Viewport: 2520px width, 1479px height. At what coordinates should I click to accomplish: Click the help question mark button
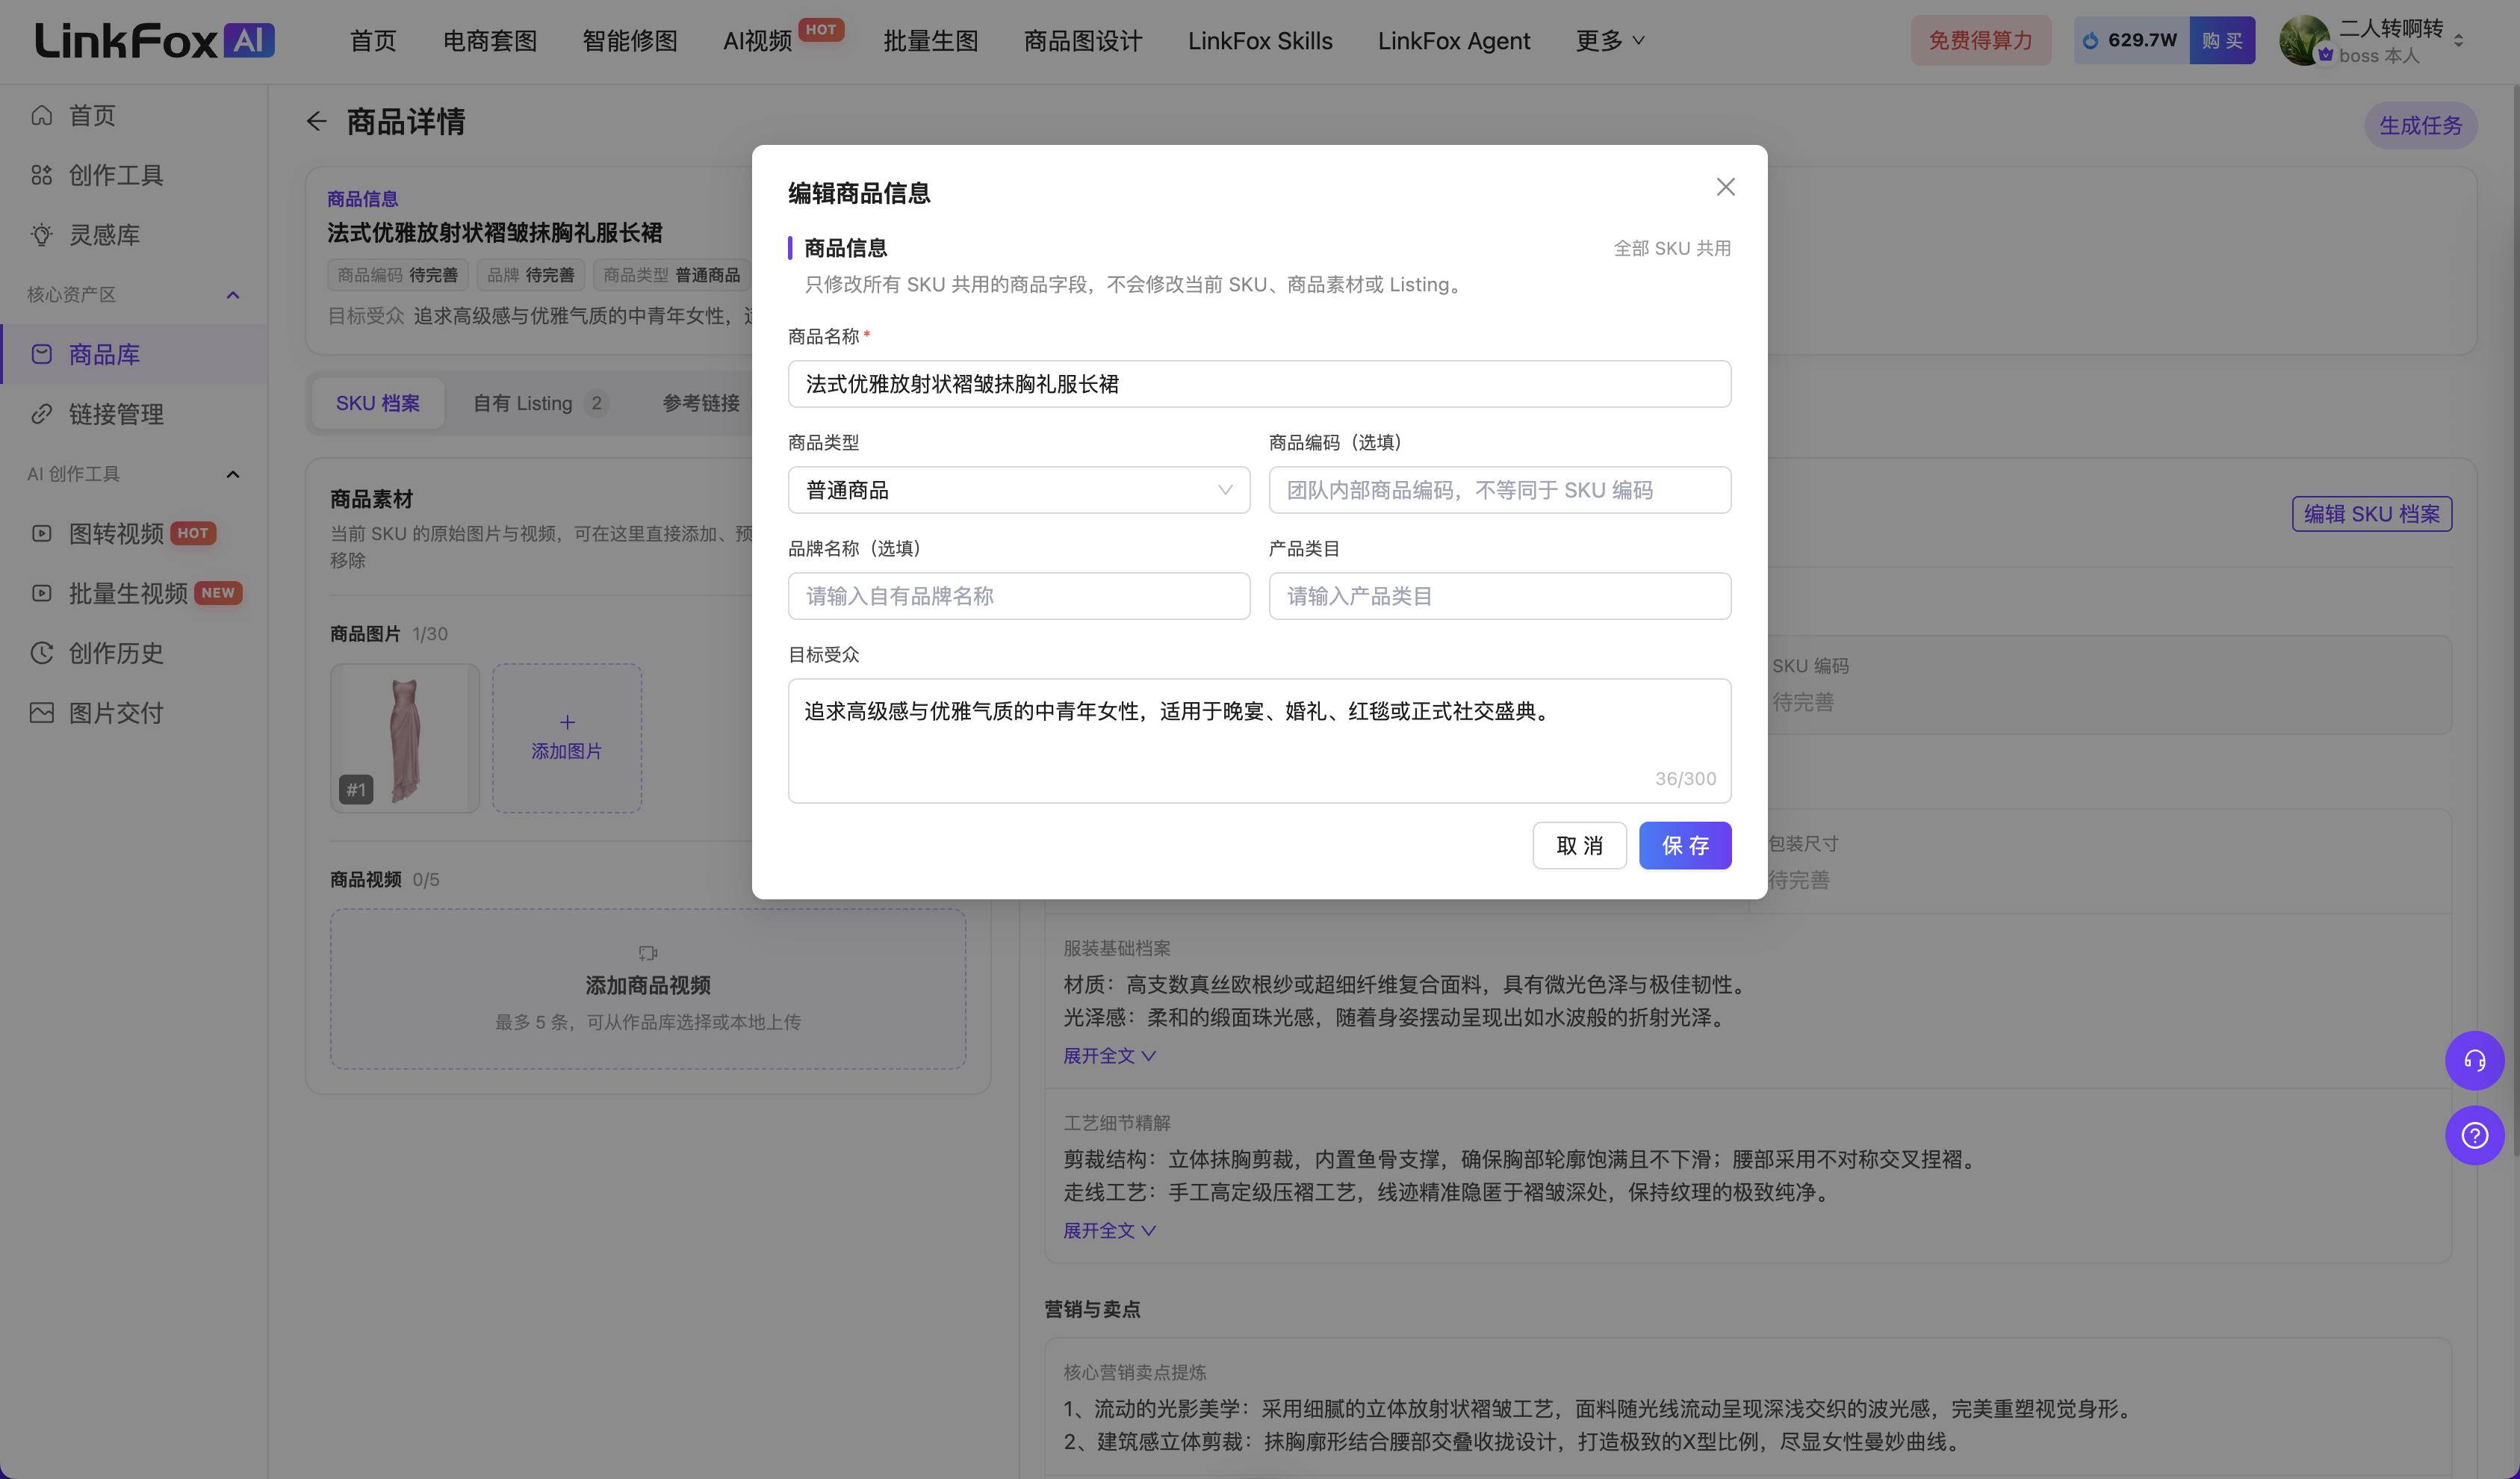[2474, 1135]
